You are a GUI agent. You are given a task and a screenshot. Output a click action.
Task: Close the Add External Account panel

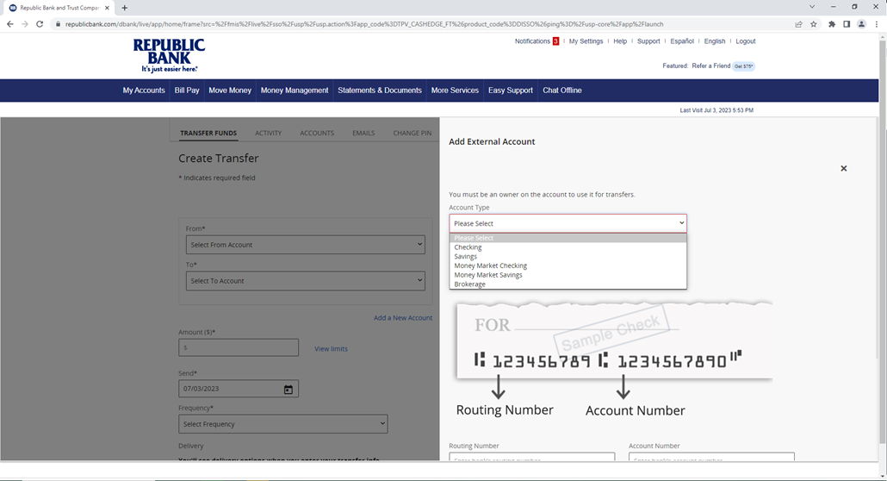[x=843, y=168]
